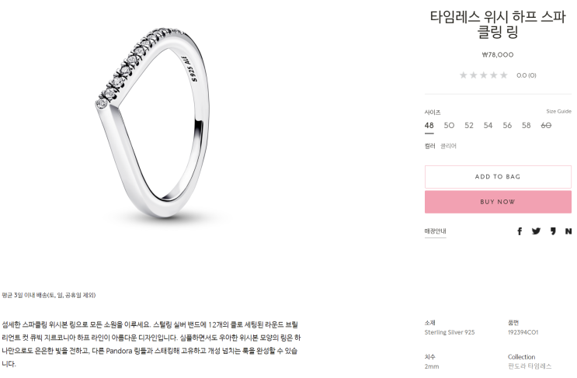Click the pink BUY NOW button
This screenshot has height=378, width=577.
click(498, 202)
